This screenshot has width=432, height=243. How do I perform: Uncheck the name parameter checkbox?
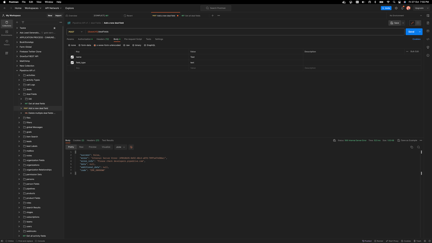(x=72, y=57)
